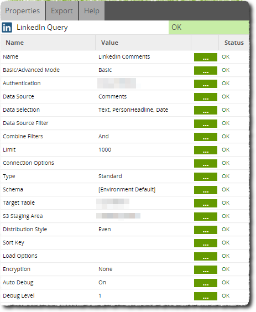The image size is (256, 312).
Task: Open the Help tab
Action: [91, 11]
